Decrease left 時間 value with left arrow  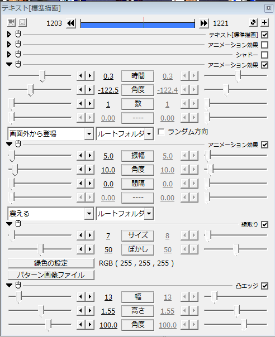pos(80,76)
